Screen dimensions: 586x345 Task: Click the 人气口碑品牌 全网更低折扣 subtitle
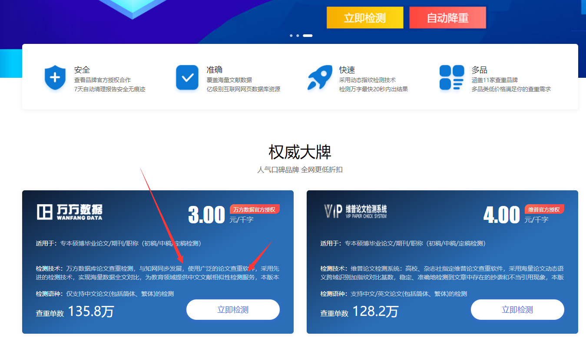click(x=300, y=169)
